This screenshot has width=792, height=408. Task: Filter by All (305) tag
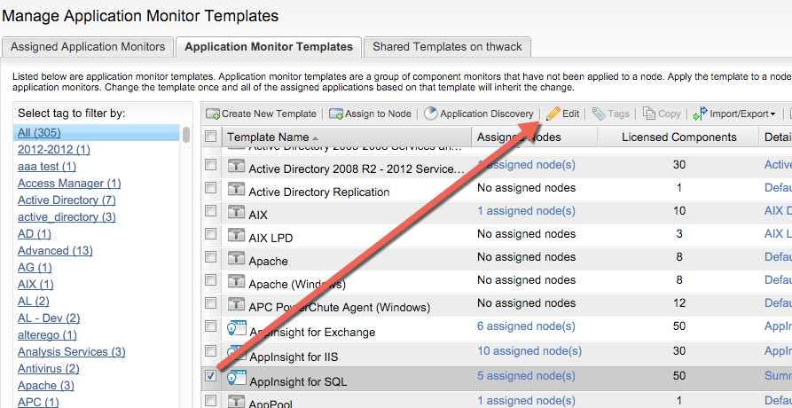39,133
